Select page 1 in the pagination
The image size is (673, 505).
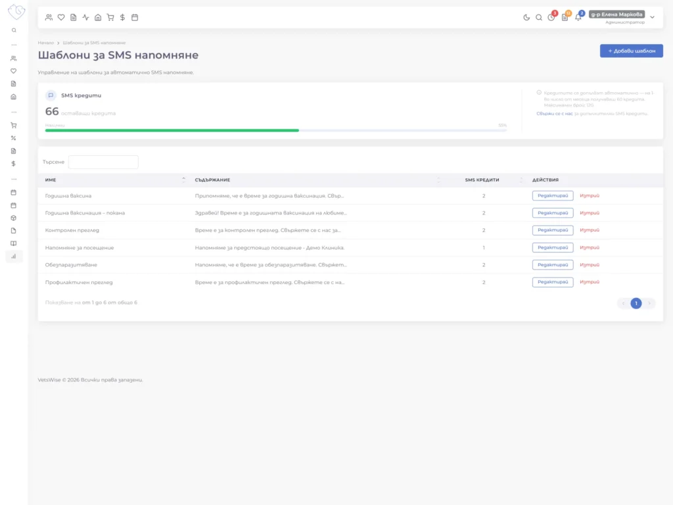coord(636,303)
